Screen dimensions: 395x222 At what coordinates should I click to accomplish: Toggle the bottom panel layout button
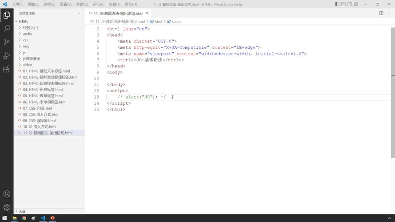(343, 4)
